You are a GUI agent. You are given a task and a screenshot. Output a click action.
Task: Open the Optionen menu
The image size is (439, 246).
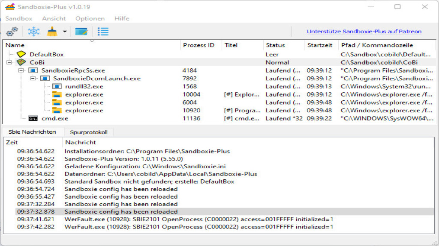pos(90,18)
